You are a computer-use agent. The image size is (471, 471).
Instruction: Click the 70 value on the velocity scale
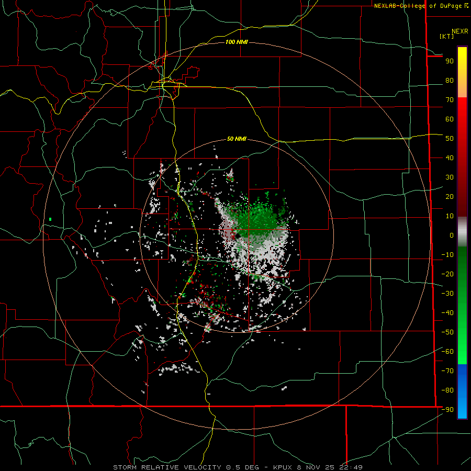[x=450, y=100]
